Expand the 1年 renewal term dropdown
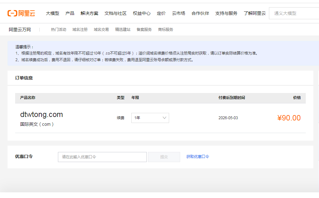Screen dimensions: 319x198 [150, 118]
